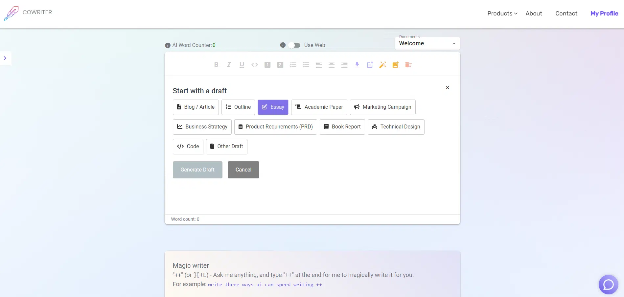Expand the Products menu
Viewport: 624px width, 297px height.
[x=502, y=13]
